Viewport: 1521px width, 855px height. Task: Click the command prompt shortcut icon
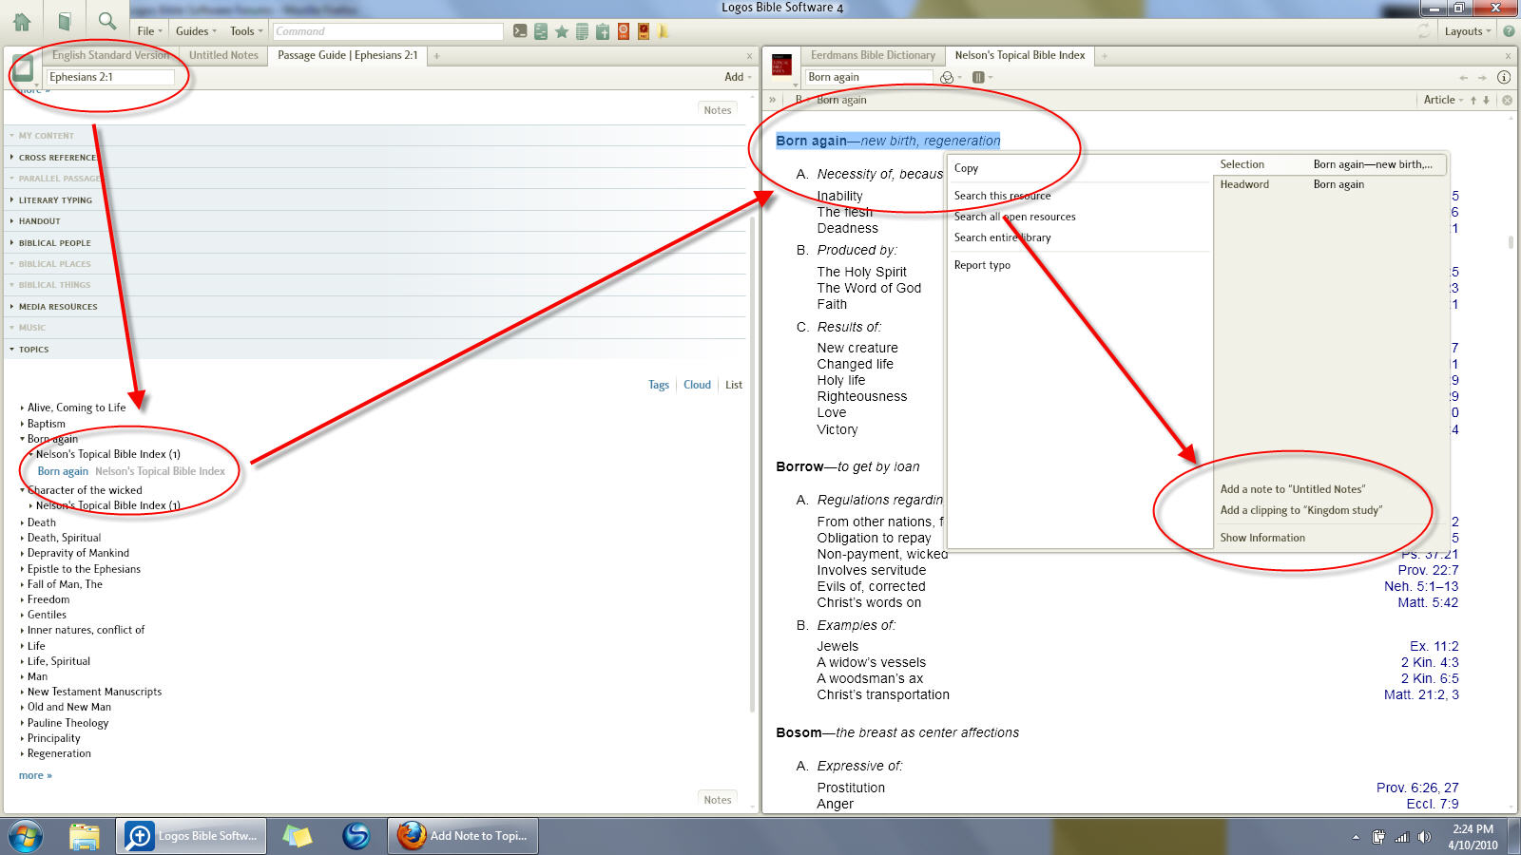[x=520, y=31]
